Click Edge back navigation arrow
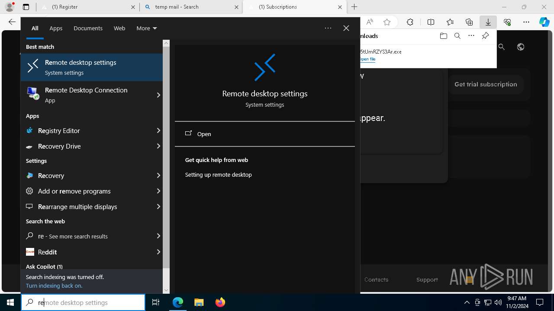Screen dimensions: 554x311 click(x=12, y=22)
